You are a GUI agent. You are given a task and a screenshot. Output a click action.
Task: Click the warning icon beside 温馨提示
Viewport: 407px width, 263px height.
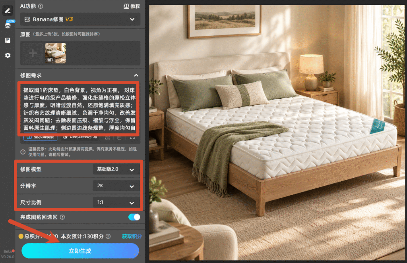pyautogui.click(x=23, y=152)
